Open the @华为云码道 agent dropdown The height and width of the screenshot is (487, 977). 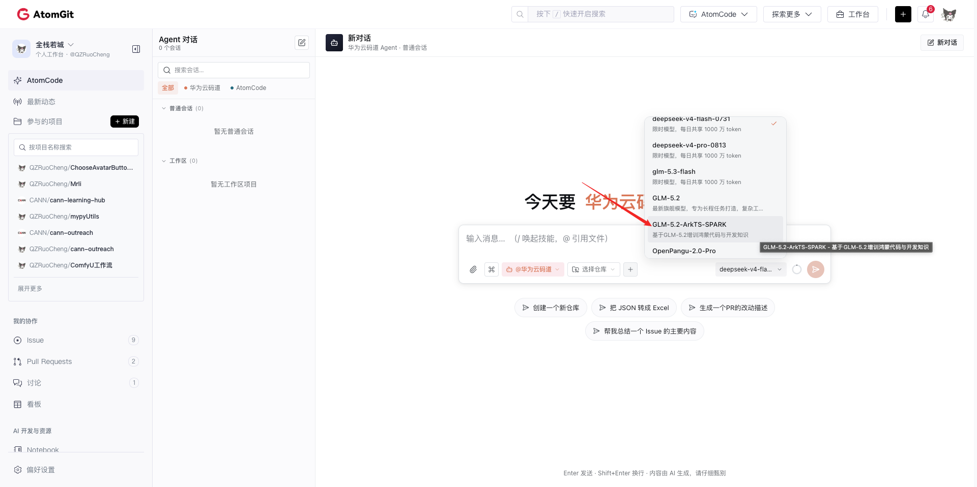[x=533, y=269]
